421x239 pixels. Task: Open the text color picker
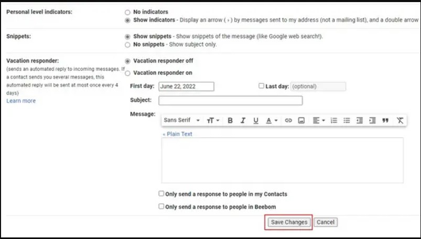click(271, 120)
